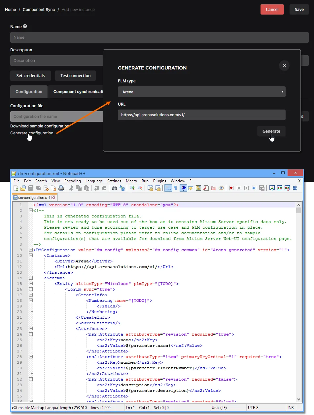Click the Save button at top
Screen dimensions: 314x415
tap(299, 9)
